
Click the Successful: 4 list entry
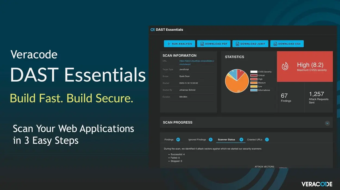pos(177,154)
